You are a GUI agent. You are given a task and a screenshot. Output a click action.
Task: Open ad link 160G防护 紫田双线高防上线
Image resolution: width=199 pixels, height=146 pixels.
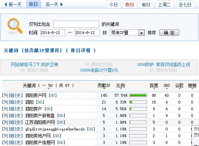164,64
